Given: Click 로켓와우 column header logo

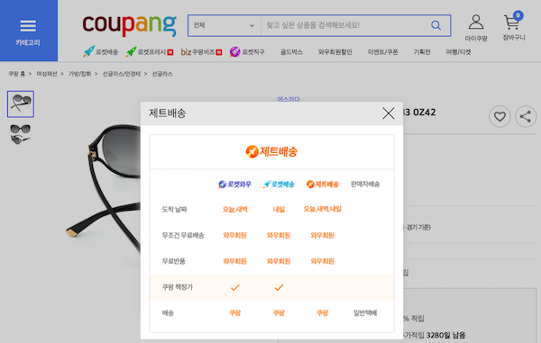Looking at the screenshot, I should click(x=234, y=185).
